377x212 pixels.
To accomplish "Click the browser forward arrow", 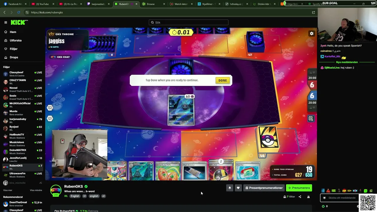I will point(11,12).
